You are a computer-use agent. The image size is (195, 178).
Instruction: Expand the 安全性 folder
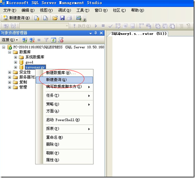pyautogui.click(x=9, y=72)
